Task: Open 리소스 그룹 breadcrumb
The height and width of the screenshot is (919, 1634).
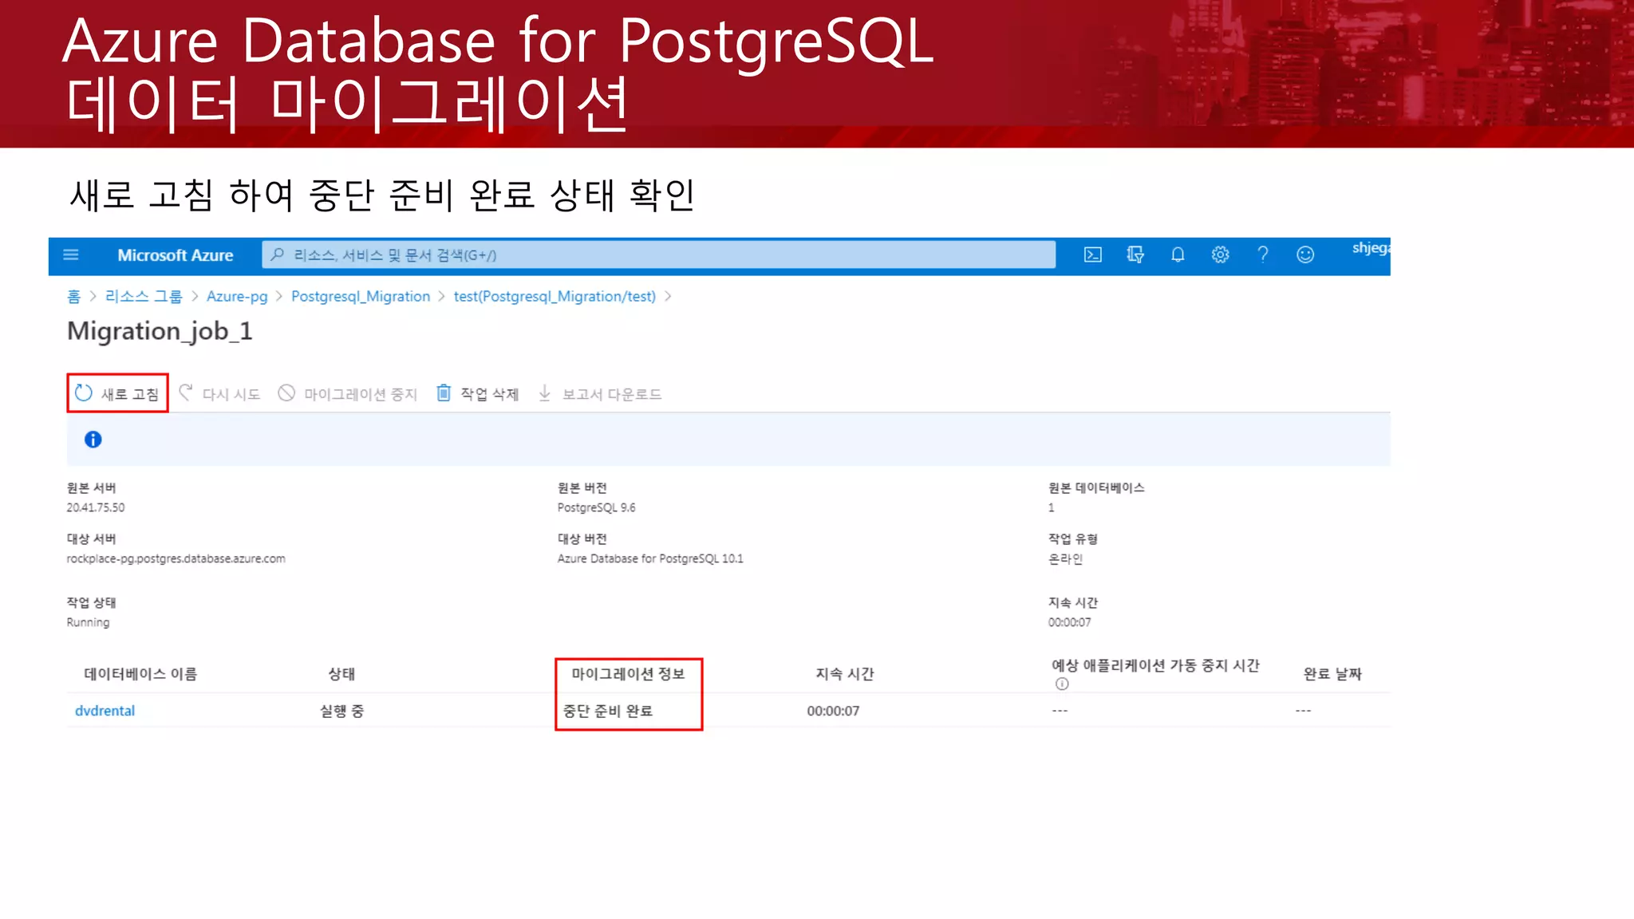Action: click(x=144, y=297)
